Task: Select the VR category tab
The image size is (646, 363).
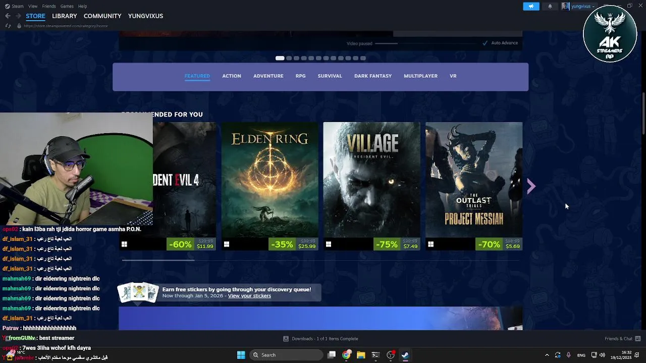Action: tap(453, 76)
